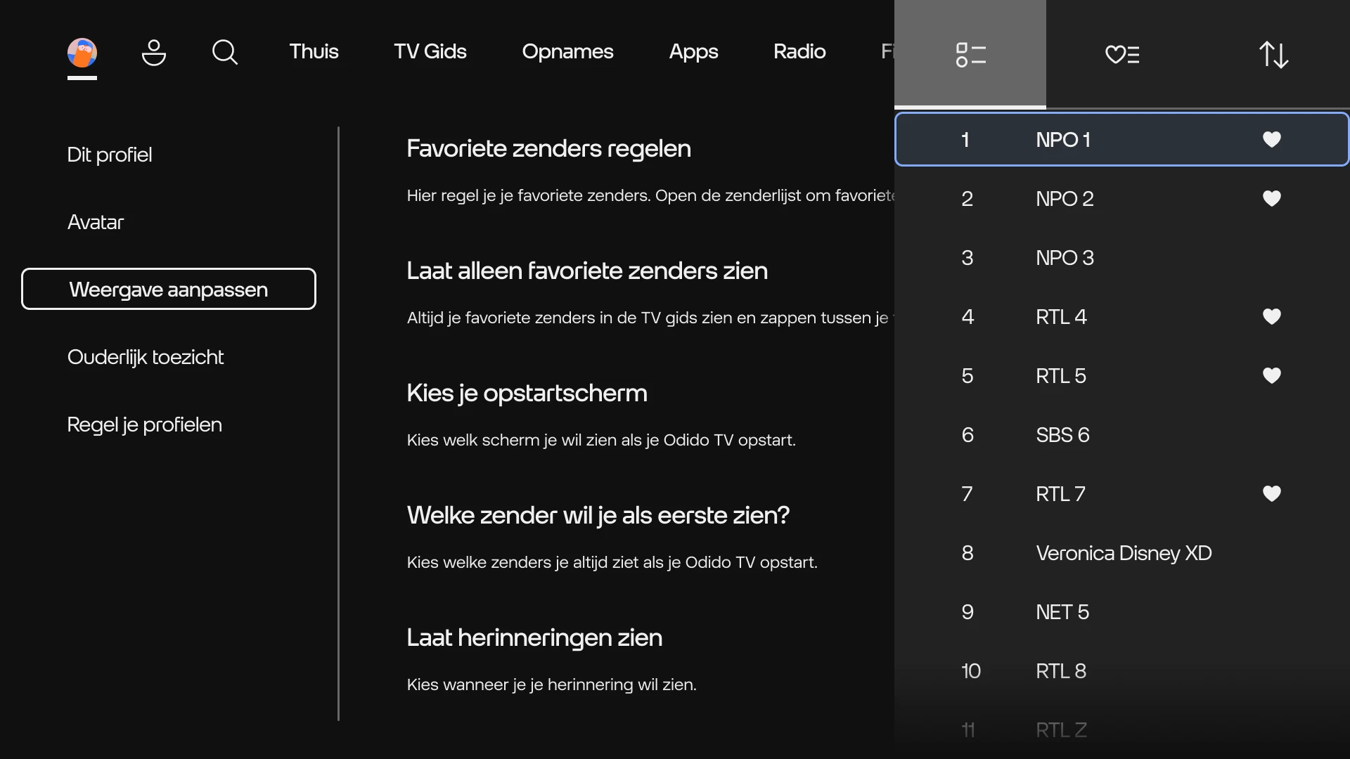Select the RTL 5 channel name
Image resolution: width=1350 pixels, height=759 pixels.
pos(1061,376)
